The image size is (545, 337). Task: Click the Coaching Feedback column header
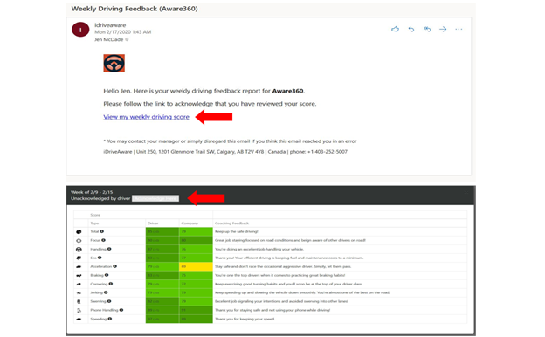click(x=231, y=223)
